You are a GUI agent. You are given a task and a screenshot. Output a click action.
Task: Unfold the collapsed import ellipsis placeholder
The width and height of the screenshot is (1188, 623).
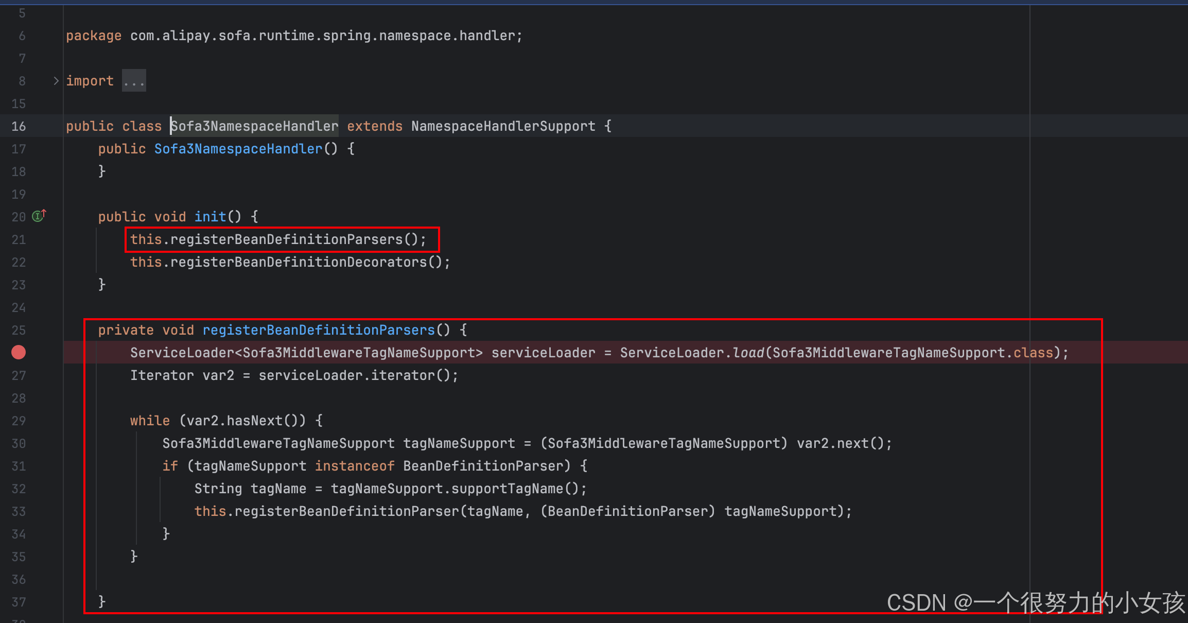(x=134, y=81)
